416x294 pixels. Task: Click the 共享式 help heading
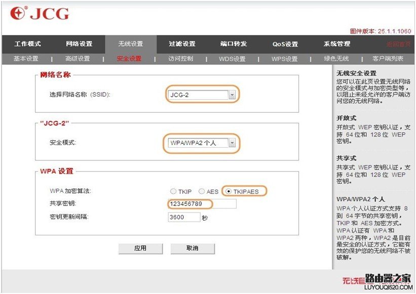346,158
